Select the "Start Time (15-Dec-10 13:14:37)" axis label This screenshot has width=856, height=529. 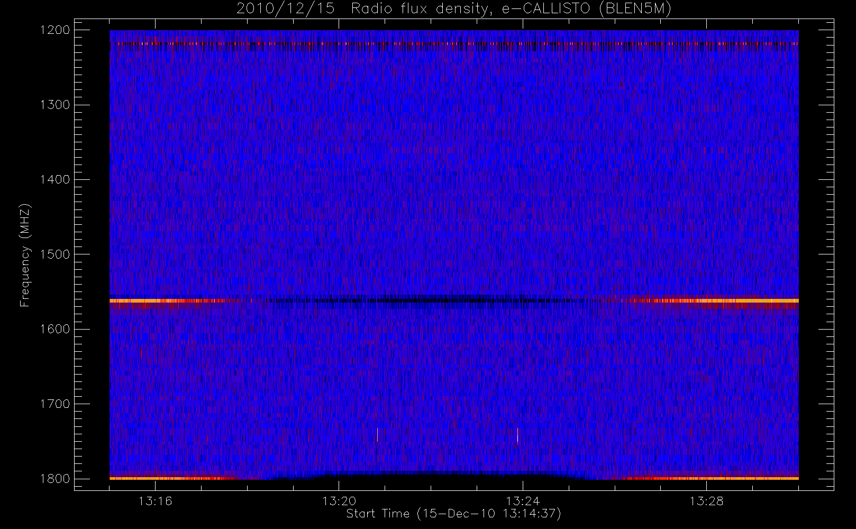coord(453,514)
